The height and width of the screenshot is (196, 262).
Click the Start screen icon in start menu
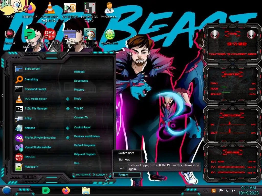[x=19, y=69]
